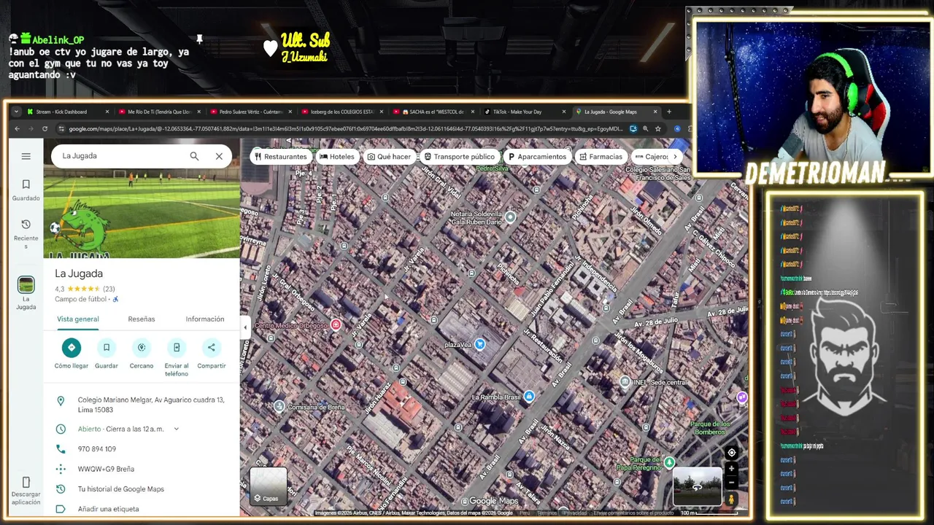Reload the Google Maps page
This screenshot has height=525, width=934.
click(x=45, y=129)
